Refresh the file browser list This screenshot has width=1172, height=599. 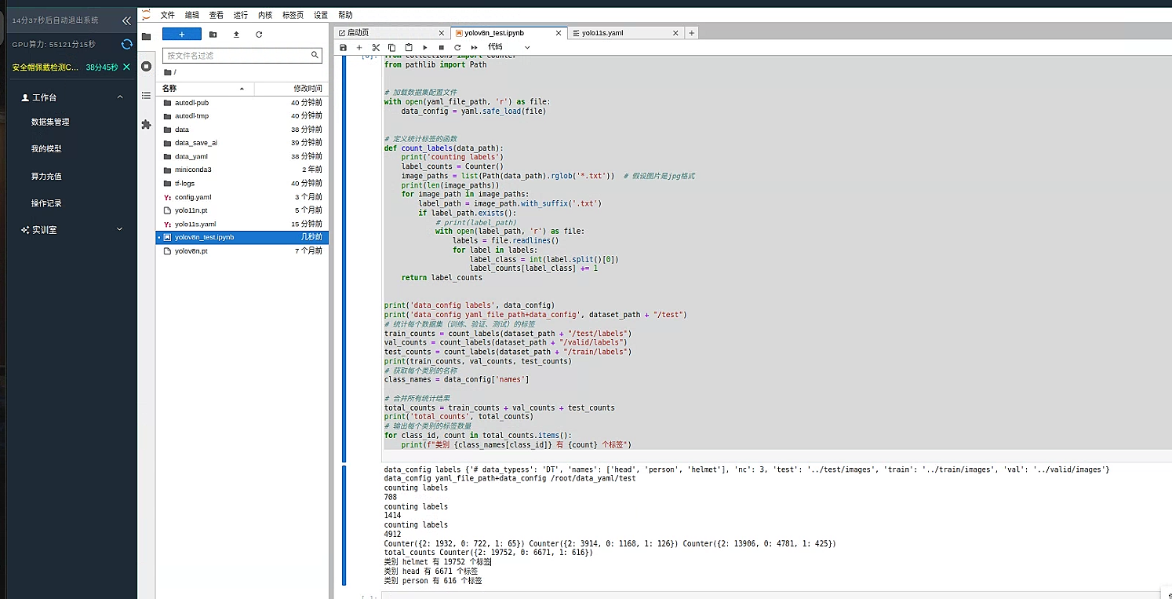coord(259,35)
